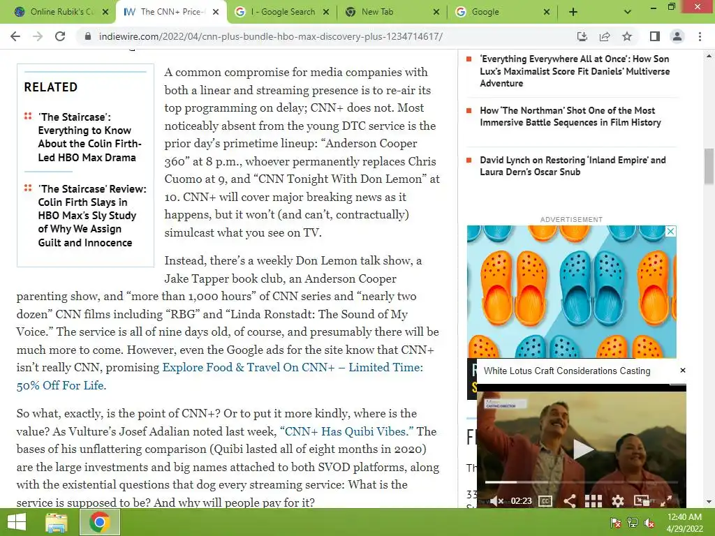This screenshot has height=536, width=715.
Task: Expand the tab search dropdown
Action: [628, 12]
